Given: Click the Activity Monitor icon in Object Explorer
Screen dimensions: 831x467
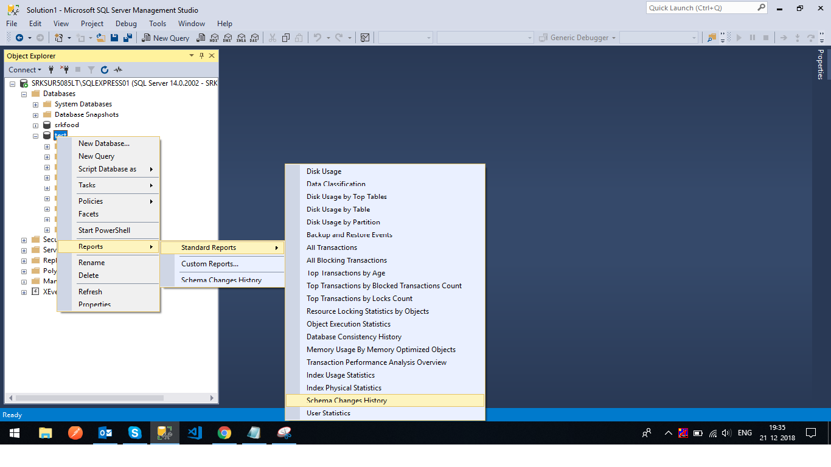Looking at the screenshot, I should click(118, 69).
